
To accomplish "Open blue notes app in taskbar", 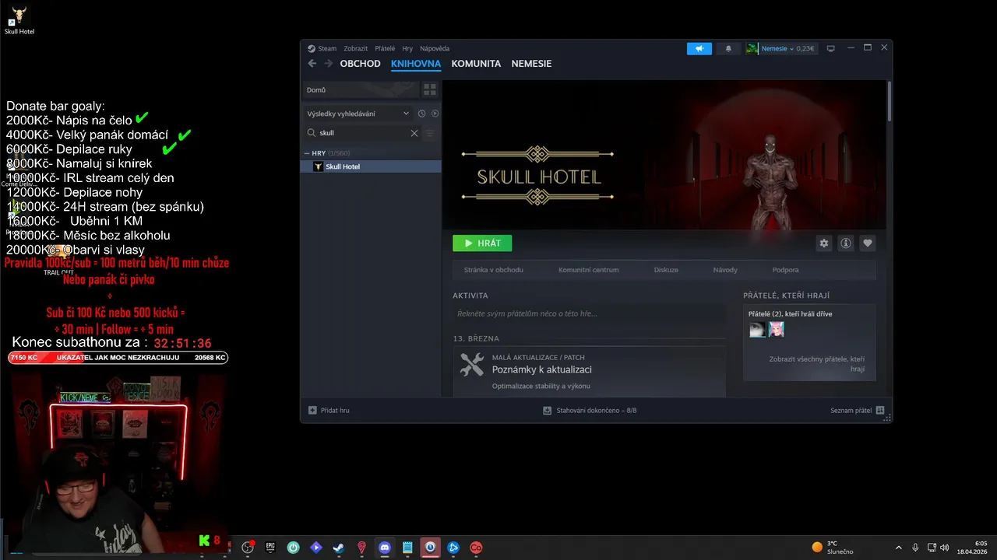I will pos(407,548).
